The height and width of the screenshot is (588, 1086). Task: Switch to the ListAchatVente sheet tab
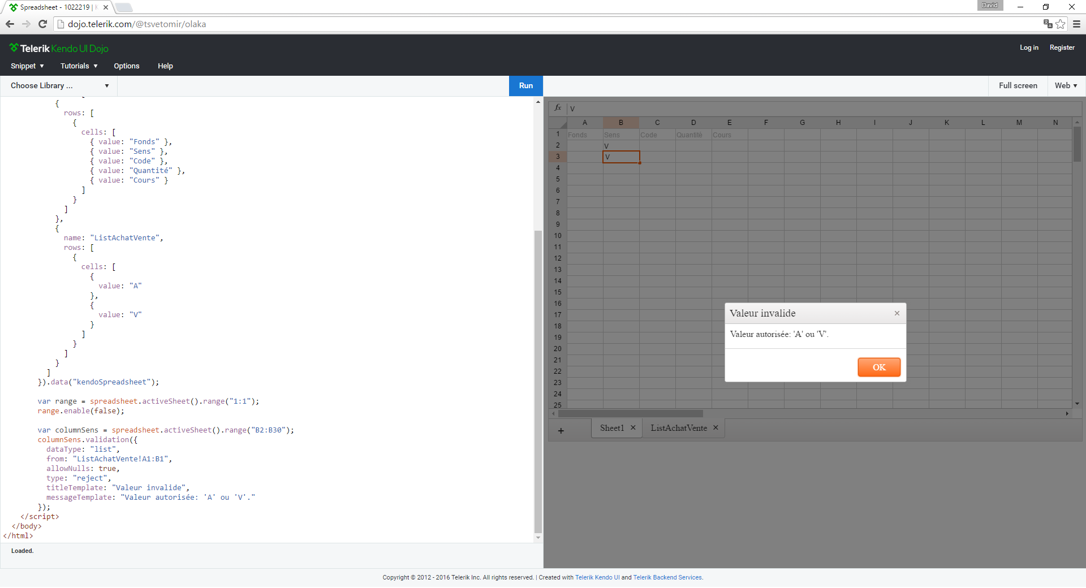tap(679, 428)
